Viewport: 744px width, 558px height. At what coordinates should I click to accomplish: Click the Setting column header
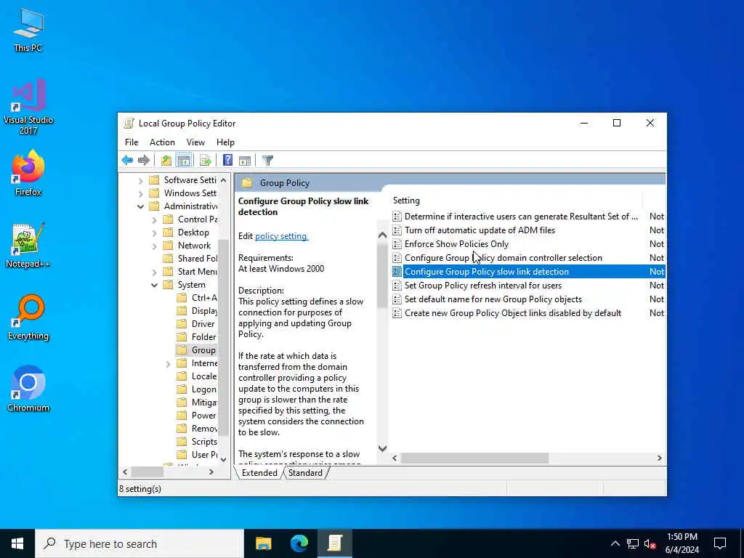tap(517, 201)
